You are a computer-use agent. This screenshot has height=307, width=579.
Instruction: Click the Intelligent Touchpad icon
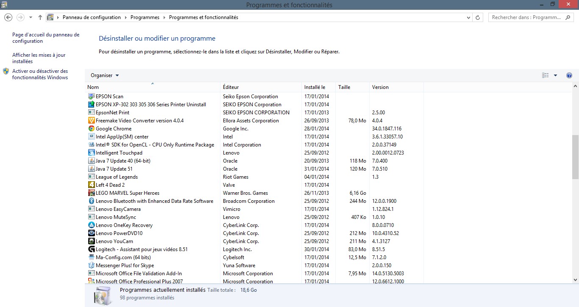91,153
